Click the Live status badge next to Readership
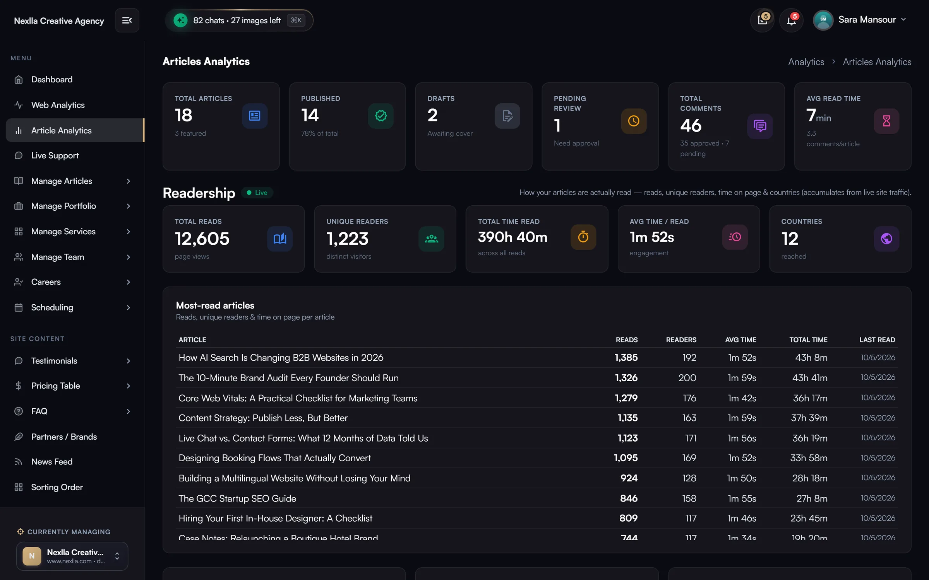The height and width of the screenshot is (580, 929). (x=257, y=193)
